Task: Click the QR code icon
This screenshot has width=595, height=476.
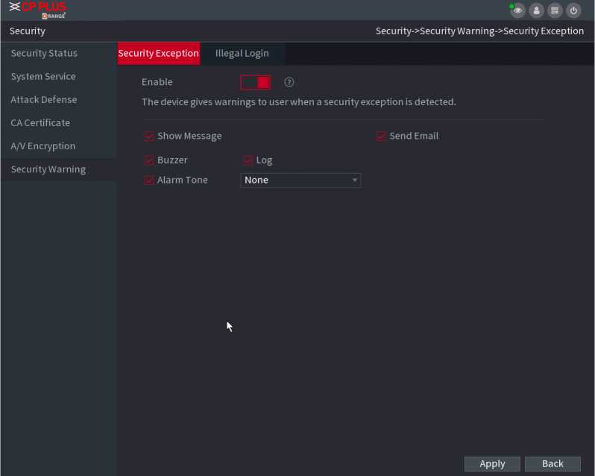Action: pos(555,10)
